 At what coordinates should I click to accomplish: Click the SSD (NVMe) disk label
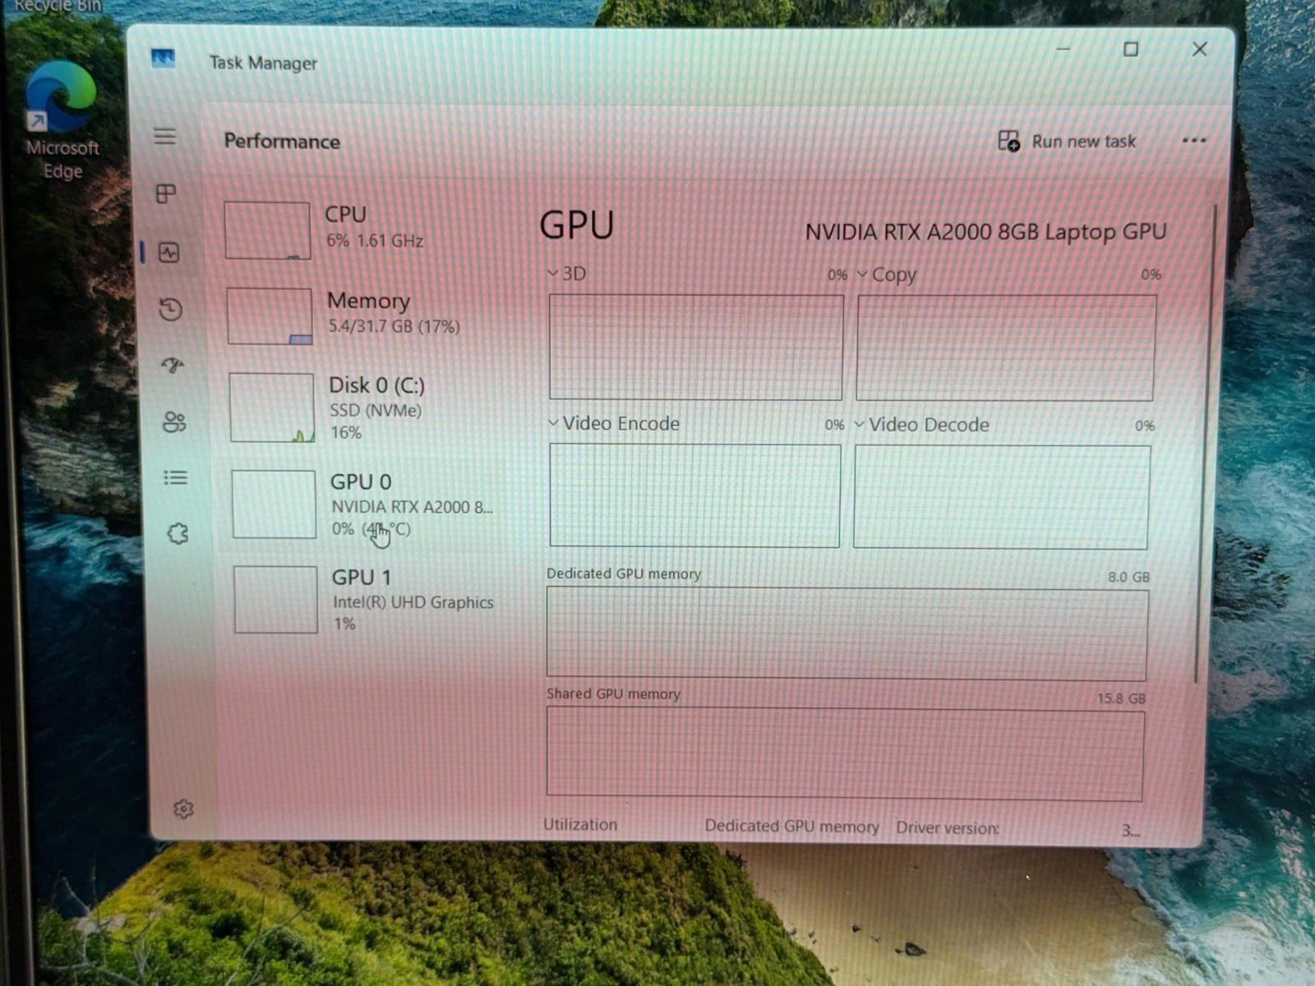(376, 410)
